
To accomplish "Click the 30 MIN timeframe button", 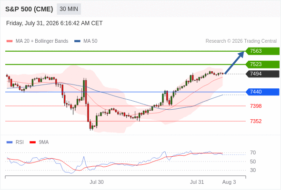I will (x=69, y=9).
